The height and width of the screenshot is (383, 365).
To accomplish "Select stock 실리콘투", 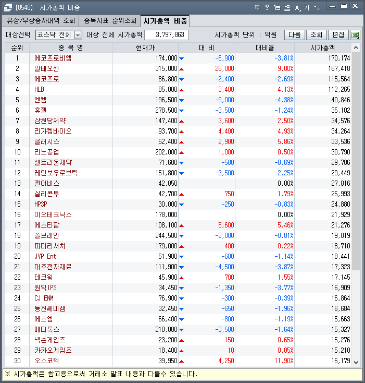I will pos(46,194).
